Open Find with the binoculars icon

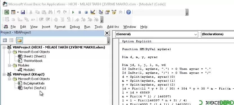(x=50, y=12)
